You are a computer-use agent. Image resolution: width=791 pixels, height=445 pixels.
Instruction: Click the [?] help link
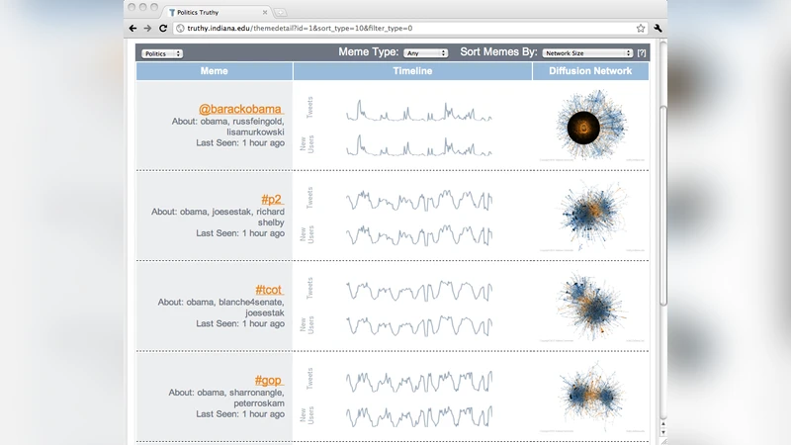pyautogui.click(x=642, y=52)
